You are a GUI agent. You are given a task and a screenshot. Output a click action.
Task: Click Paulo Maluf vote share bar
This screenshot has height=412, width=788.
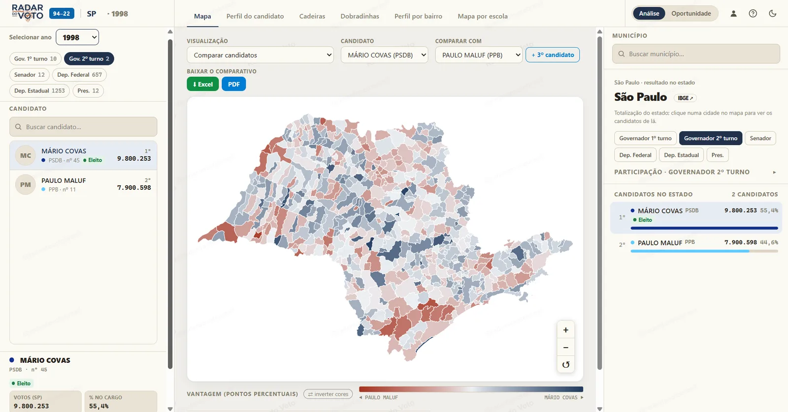point(704,251)
